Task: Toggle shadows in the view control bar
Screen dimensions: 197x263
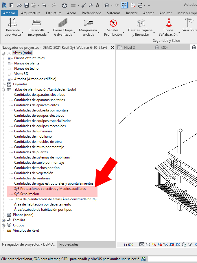Action: coord(160,245)
